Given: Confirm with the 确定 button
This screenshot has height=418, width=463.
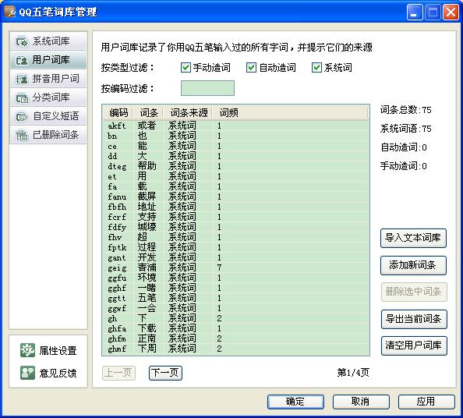Looking at the screenshot, I should (295, 402).
